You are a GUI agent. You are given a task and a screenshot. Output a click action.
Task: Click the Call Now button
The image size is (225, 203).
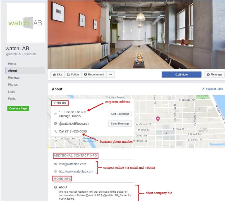point(181,74)
